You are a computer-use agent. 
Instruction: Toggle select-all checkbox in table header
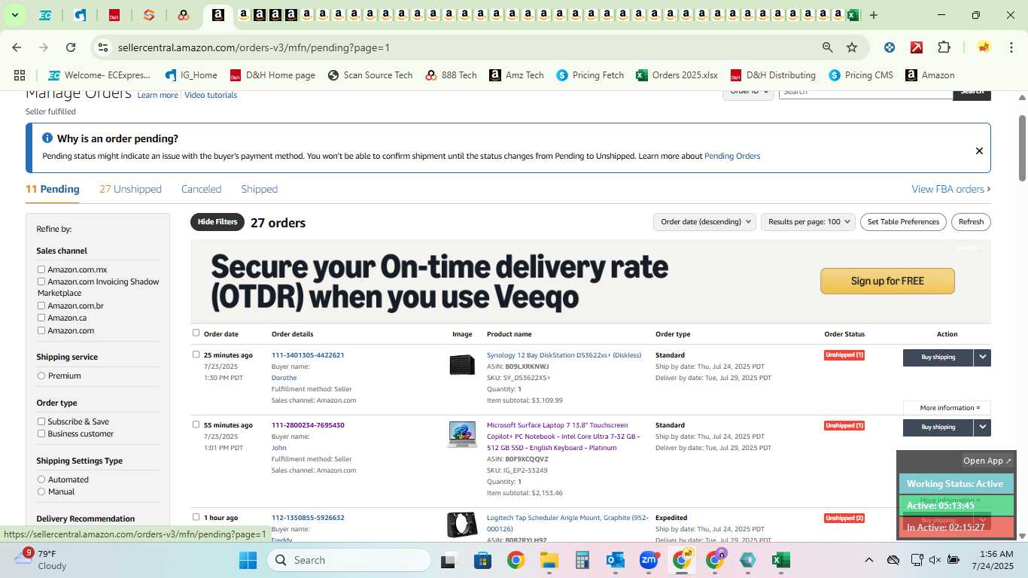click(196, 333)
